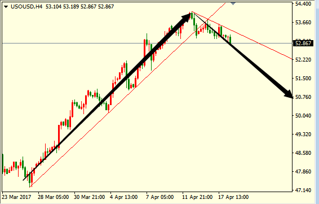Select the arrowhead of the downward black arrow
Viewport: 319px width, 204px height.
pos(288,94)
